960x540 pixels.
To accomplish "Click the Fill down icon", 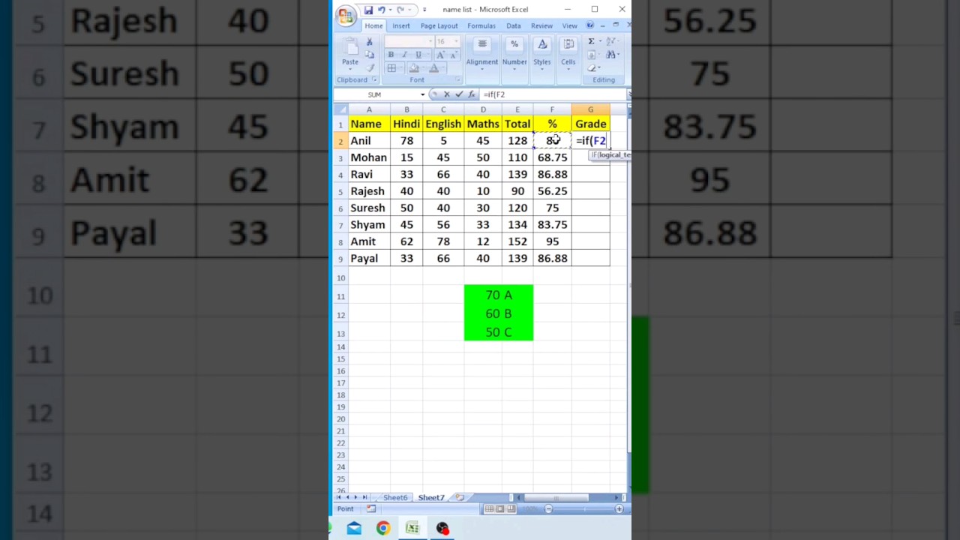I will (591, 55).
